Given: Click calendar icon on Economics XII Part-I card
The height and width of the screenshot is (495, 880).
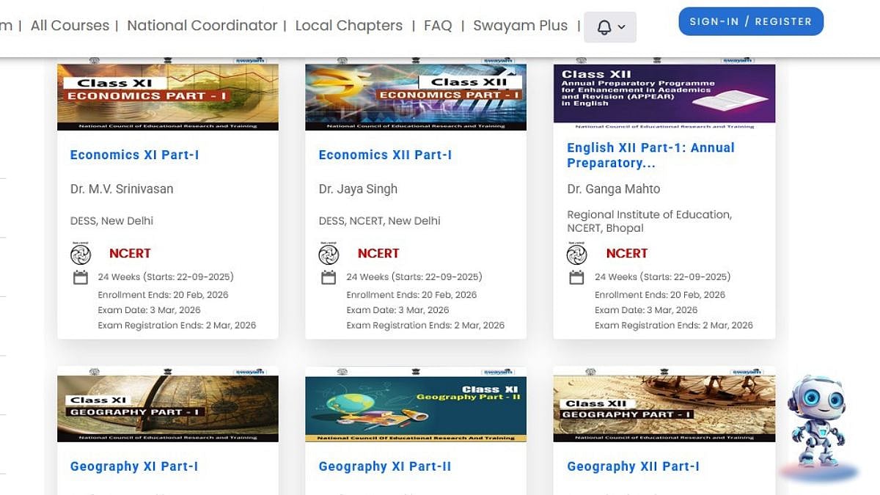Looking at the screenshot, I should 329,277.
